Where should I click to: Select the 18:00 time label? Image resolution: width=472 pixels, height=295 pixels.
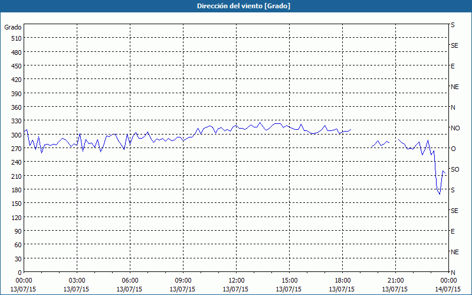coord(343,281)
